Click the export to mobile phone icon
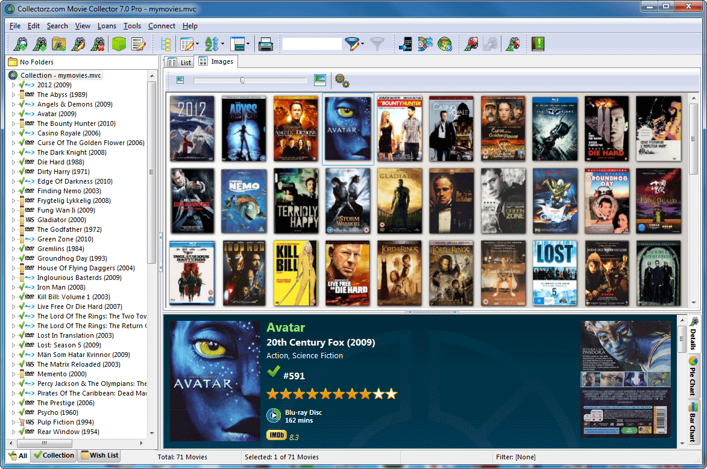Screen dimensions: 707x469 (405, 44)
